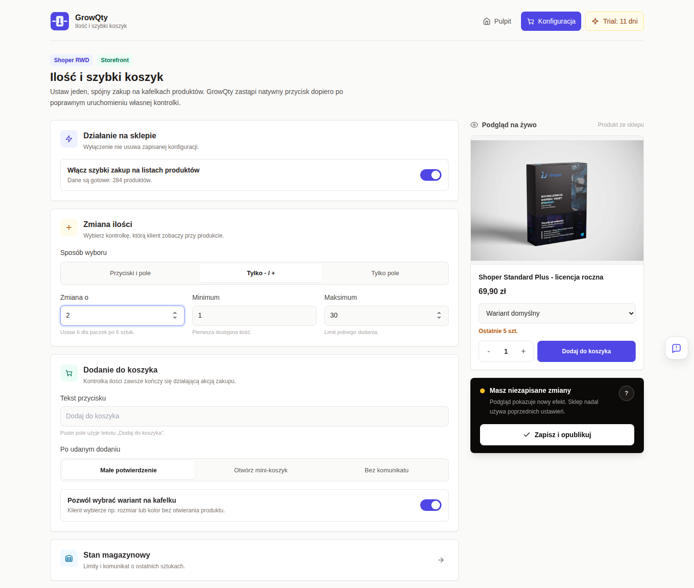The width and height of the screenshot is (694, 588).
Task: Click the question mark help icon
Action: (627, 393)
